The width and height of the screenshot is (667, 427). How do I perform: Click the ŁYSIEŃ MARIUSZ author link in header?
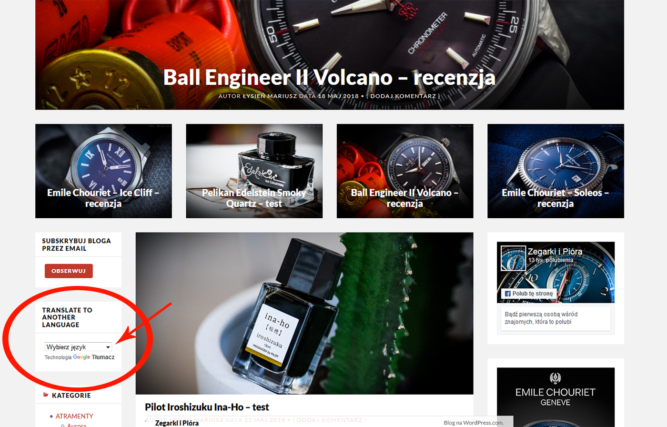tap(270, 96)
